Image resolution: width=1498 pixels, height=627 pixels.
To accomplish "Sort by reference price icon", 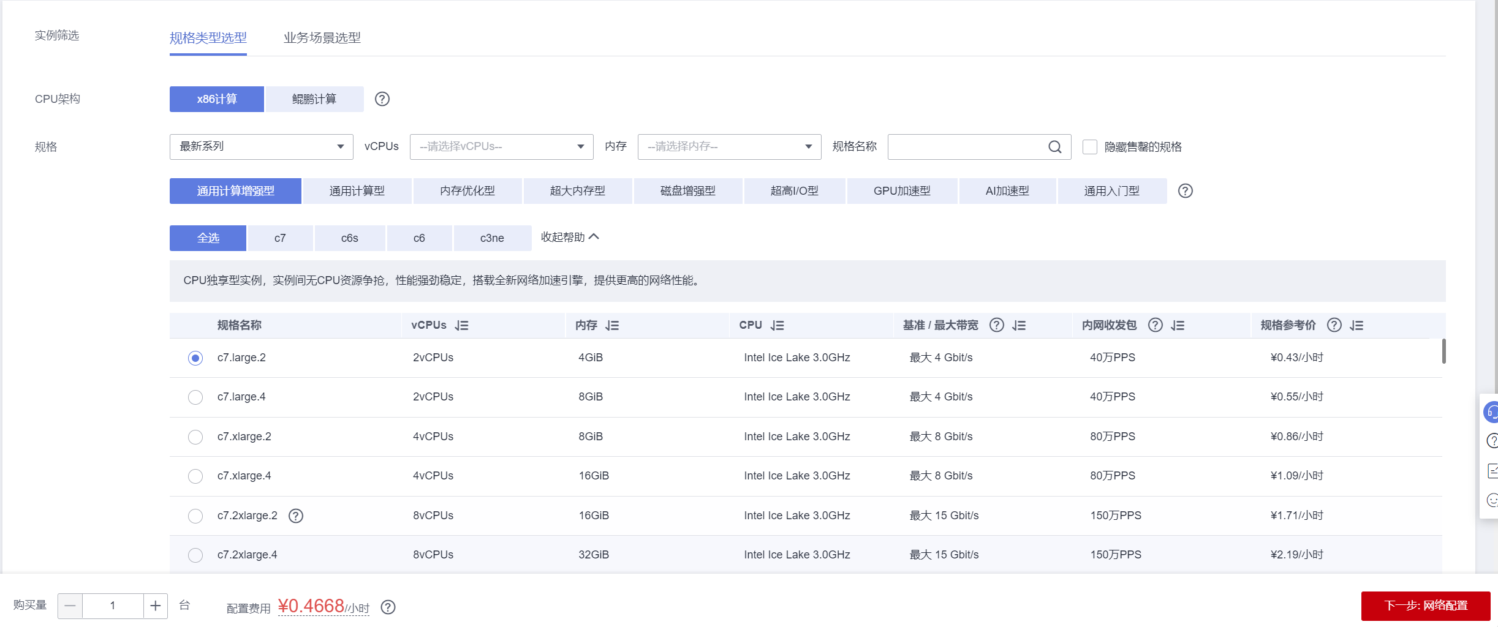I will point(1356,326).
